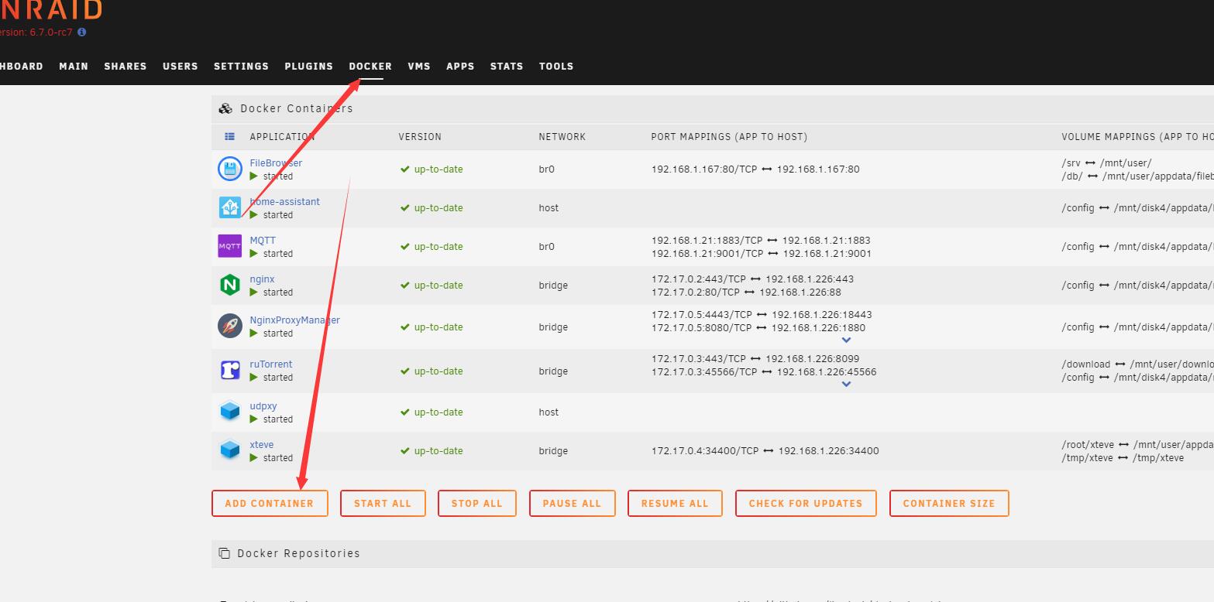Open the TOOLS tab
Image resolution: width=1214 pixels, height=602 pixels.
556,67
